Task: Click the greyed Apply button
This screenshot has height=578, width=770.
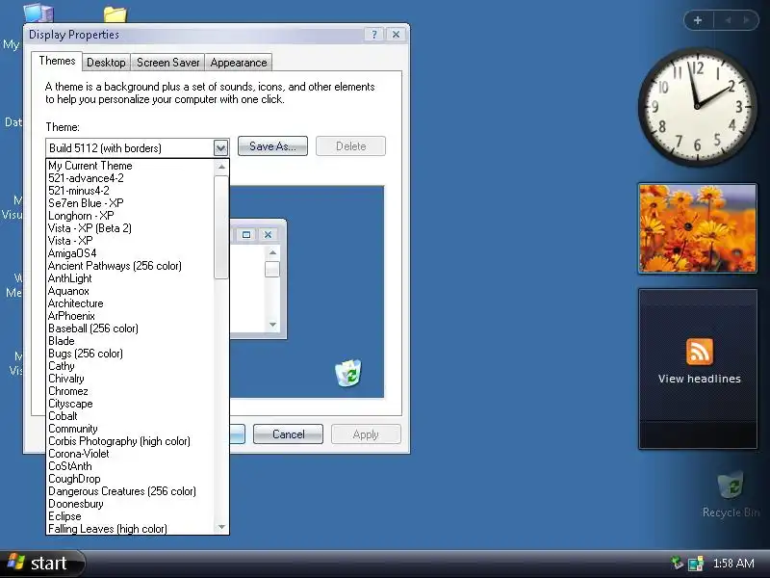Action: point(366,434)
